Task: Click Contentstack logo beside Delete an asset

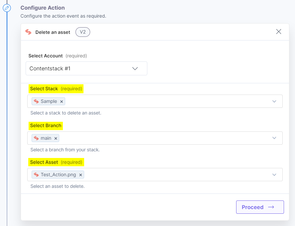Action: click(x=28, y=32)
